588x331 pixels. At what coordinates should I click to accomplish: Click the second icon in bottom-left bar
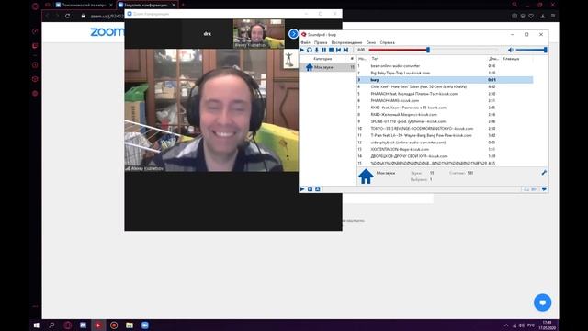point(311,189)
